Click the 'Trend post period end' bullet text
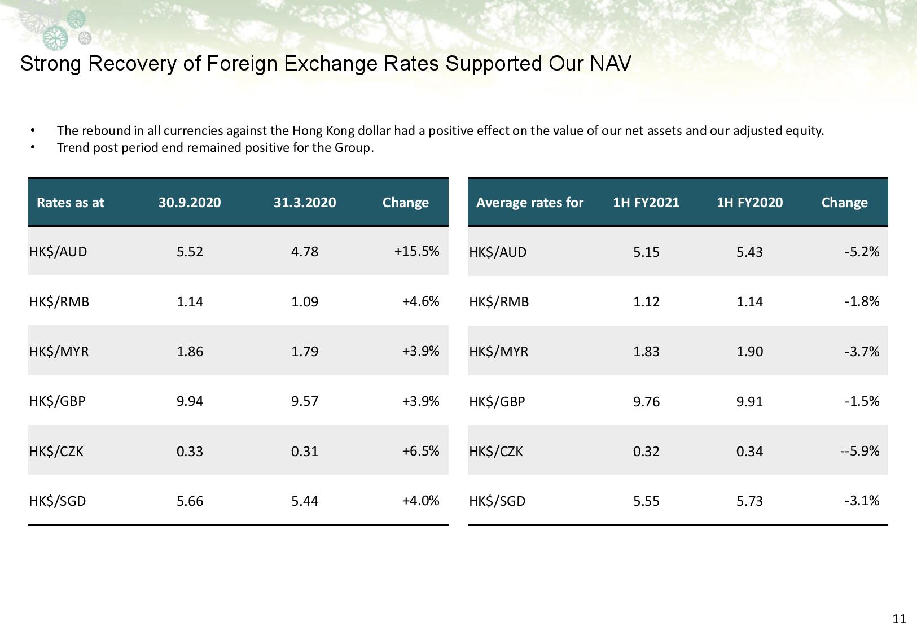This screenshot has height=635, width=917. click(x=215, y=148)
